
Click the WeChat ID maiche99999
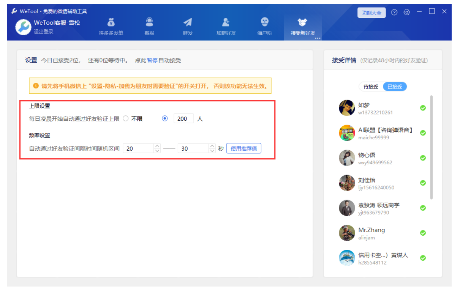(374, 138)
